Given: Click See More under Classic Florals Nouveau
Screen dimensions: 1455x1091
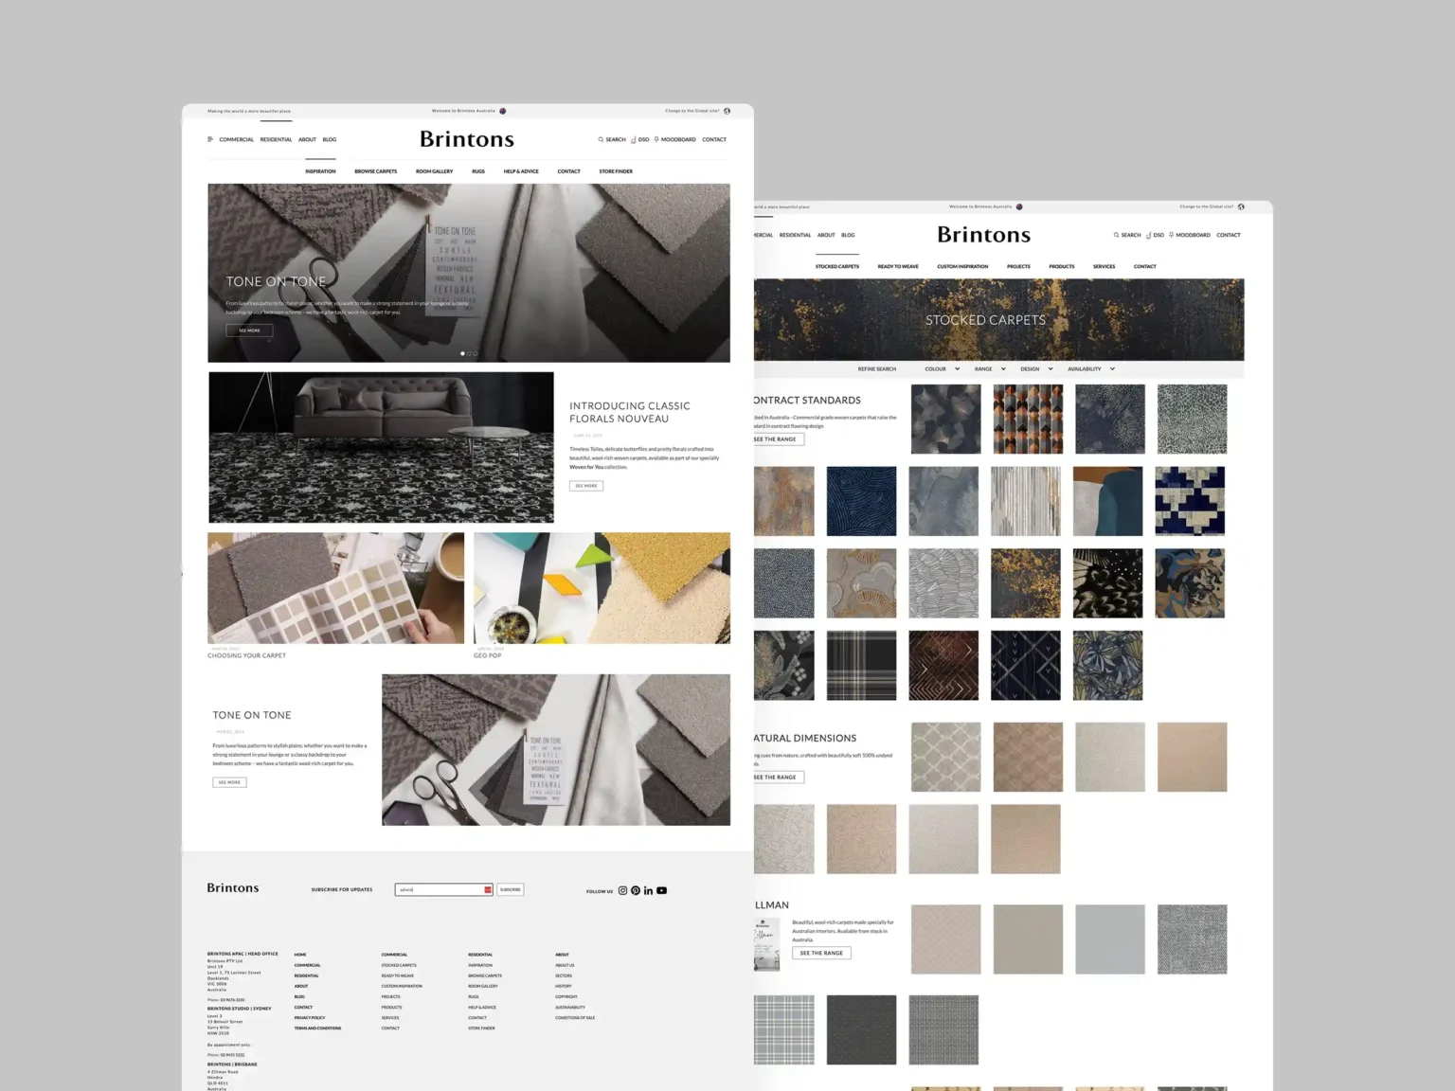Looking at the screenshot, I should 586,486.
